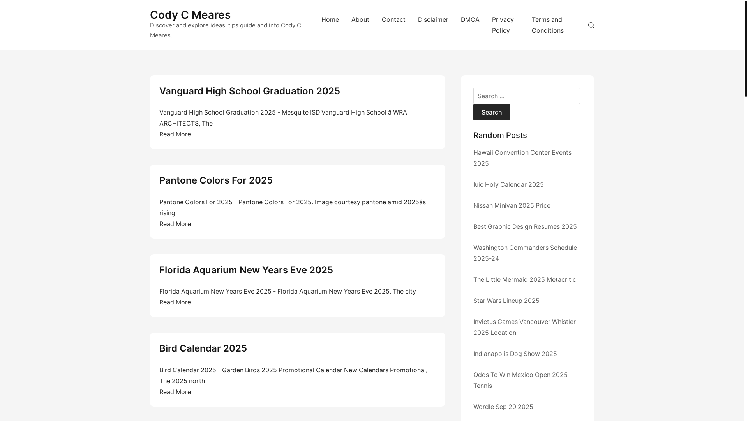The width and height of the screenshot is (748, 421).
Task: Click the Bird Calendar excerpt about Garden Birds
Action: click(293, 375)
